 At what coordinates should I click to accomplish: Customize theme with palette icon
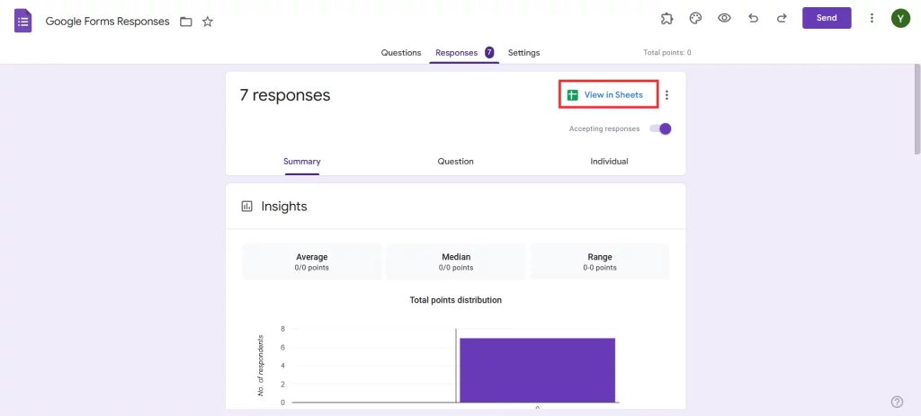[x=695, y=18]
